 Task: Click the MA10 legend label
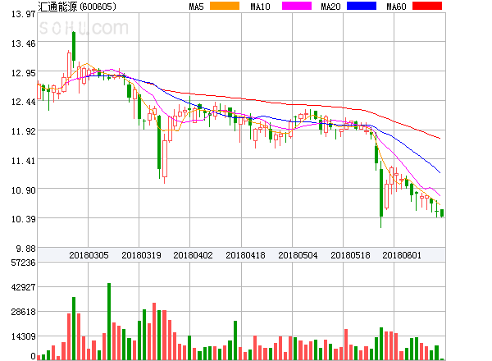[260, 7]
